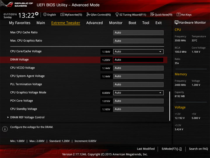
Task: Click Search on FAQ
Action: coord(198,149)
